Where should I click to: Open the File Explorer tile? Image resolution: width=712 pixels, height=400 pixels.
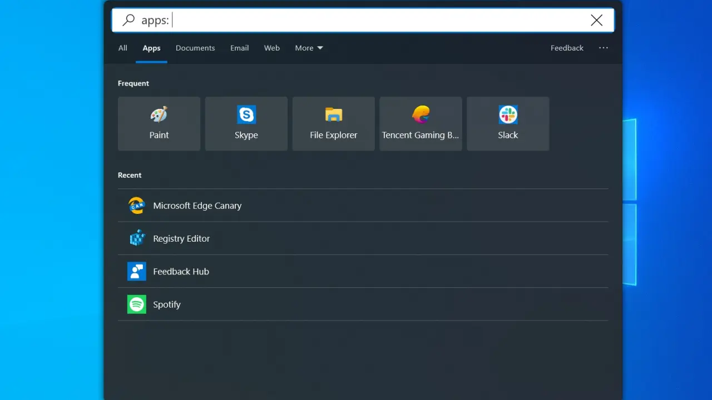(x=334, y=123)
